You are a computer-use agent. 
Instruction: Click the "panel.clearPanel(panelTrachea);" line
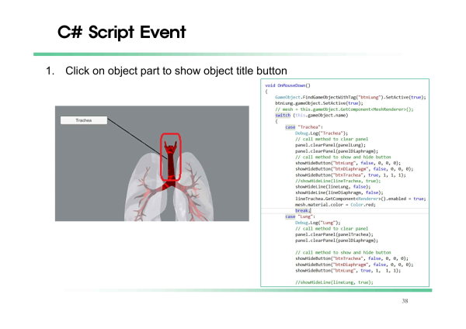[x=334, y=234]
